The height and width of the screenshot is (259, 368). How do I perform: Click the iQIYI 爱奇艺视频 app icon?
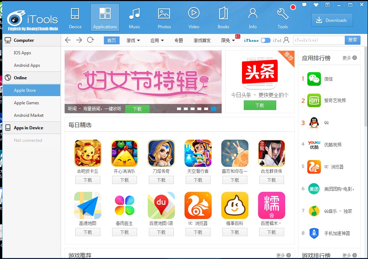click(x=314, y=100)
